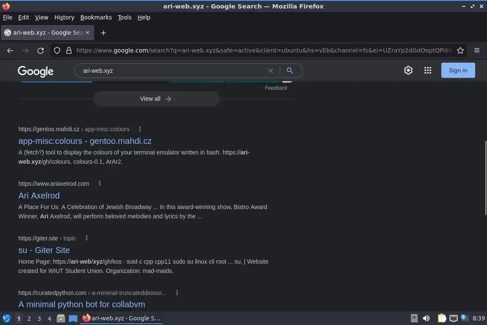Reload the current page
The image size is (487, 325).
tap(41, 50)
